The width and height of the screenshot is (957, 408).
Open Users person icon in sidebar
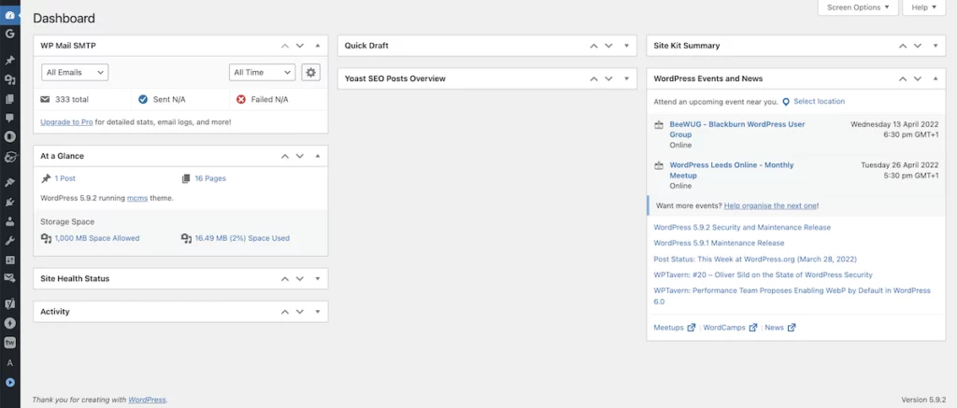click(x=9, y=221)
